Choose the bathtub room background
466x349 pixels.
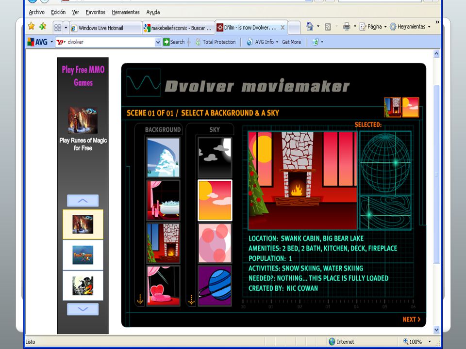point(163,200)
